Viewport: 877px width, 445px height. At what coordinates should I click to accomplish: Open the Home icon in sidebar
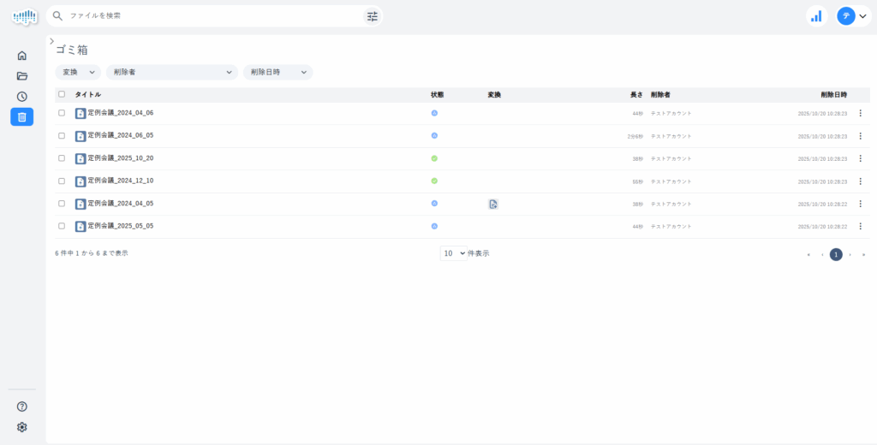tap(22, 56)
